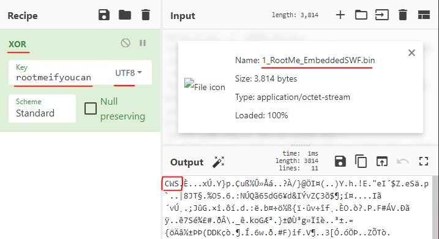Click the pane divider handle above Output
Screen dimensions: 439x239
301,145
